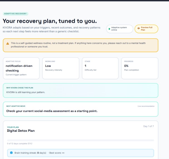Click the Digital Detox Plan progress bar
The width and height of the screenshot is (169, 159).
(x=80, y=140)
